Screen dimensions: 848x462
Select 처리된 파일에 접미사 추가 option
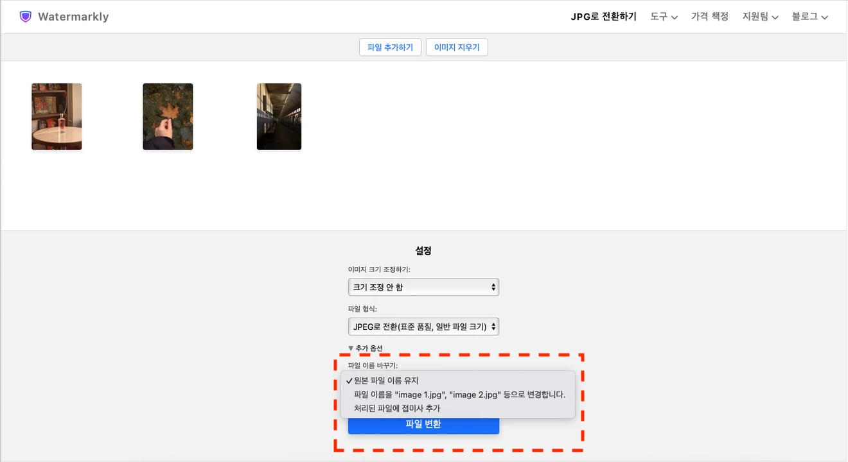(x=398, y=408)
